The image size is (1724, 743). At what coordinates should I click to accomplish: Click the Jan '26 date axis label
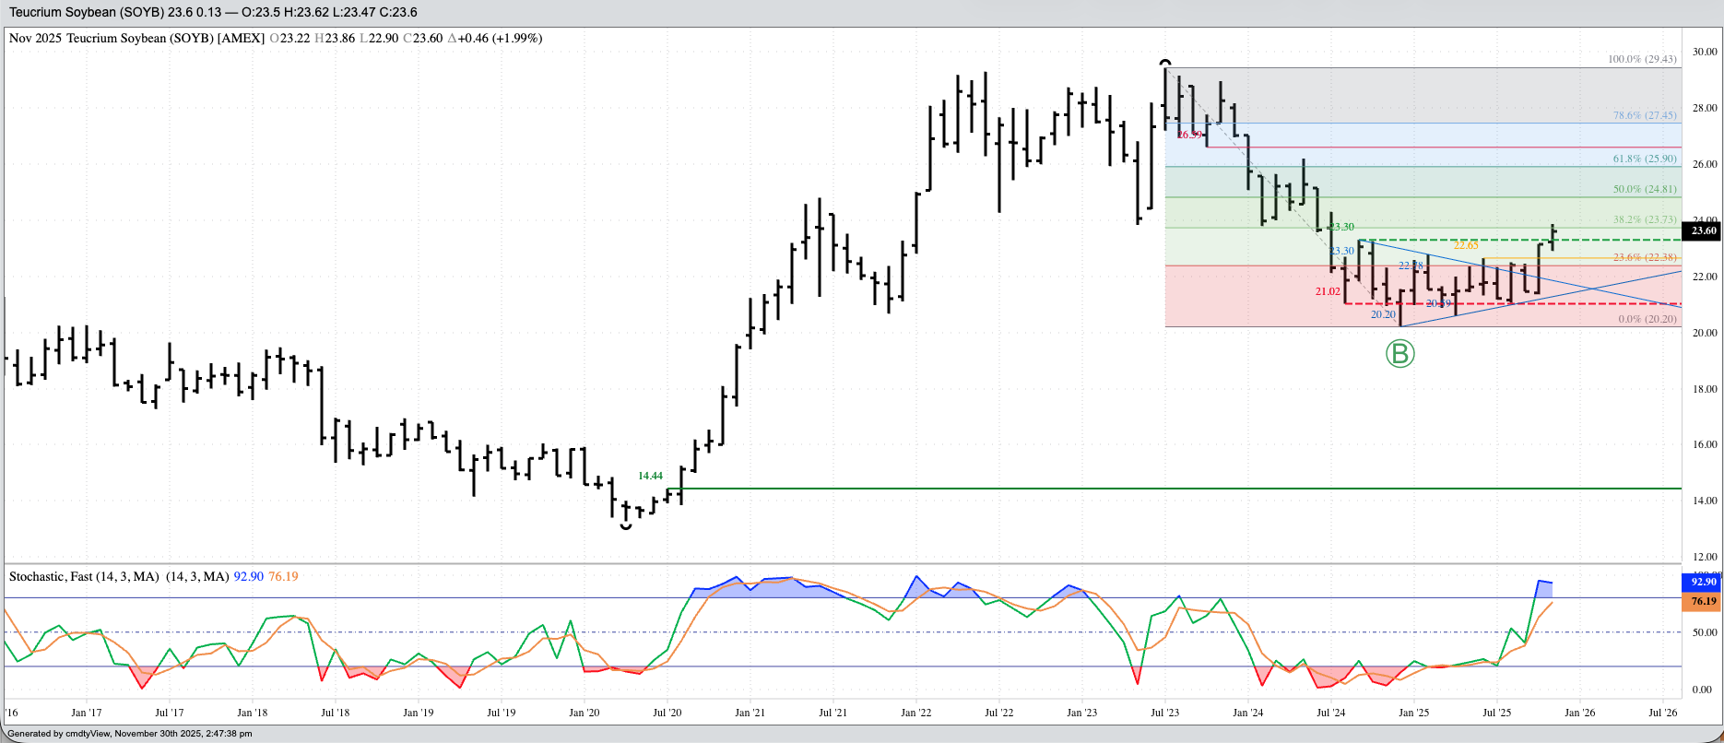[x=1579, y=712]
